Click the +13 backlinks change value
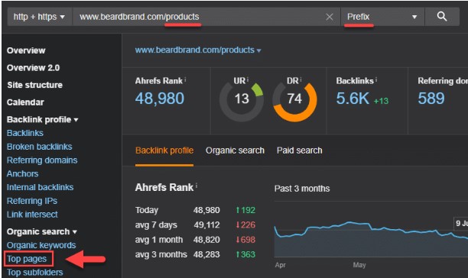The image size is (468, 278). click(x=381, y=101)
